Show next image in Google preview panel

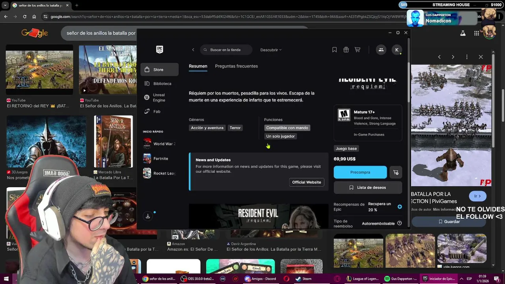tap(453, 57)
